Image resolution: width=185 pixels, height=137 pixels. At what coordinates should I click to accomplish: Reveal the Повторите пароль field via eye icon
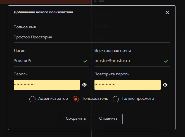165,85
